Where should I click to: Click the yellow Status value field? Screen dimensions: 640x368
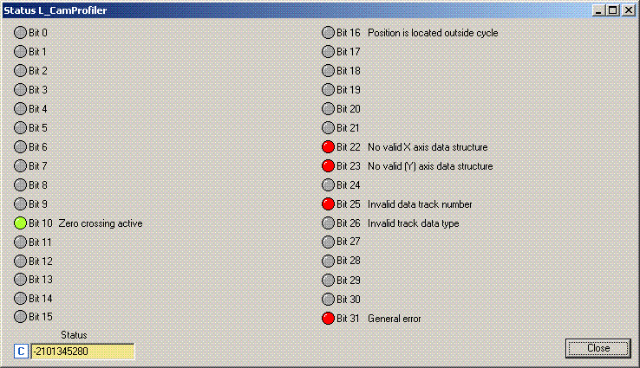(x=82, y=351)
